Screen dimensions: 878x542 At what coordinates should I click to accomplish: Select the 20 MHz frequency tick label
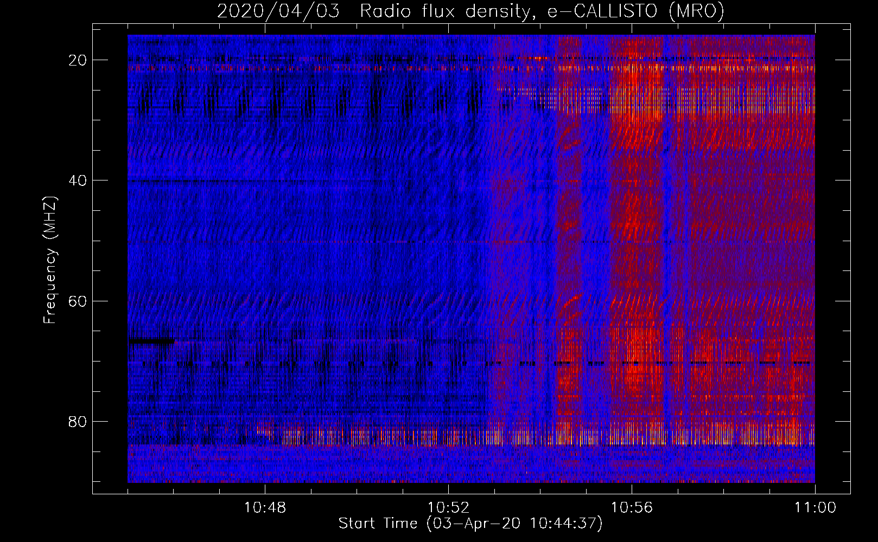(78, 60)
